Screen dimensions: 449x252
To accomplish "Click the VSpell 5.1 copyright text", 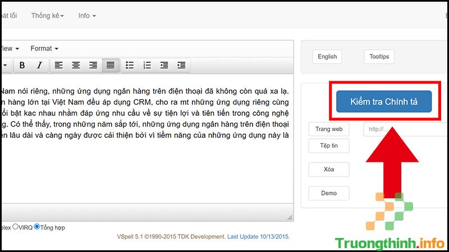I will pos(171,236).
